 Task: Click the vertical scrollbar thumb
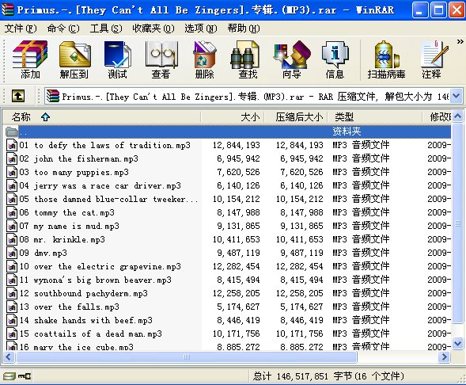pyautogui.click(x=457, y=223)
